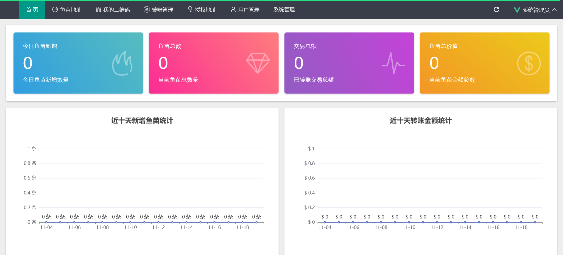Click the 鱼苗总数 card title

click(170, 46)
